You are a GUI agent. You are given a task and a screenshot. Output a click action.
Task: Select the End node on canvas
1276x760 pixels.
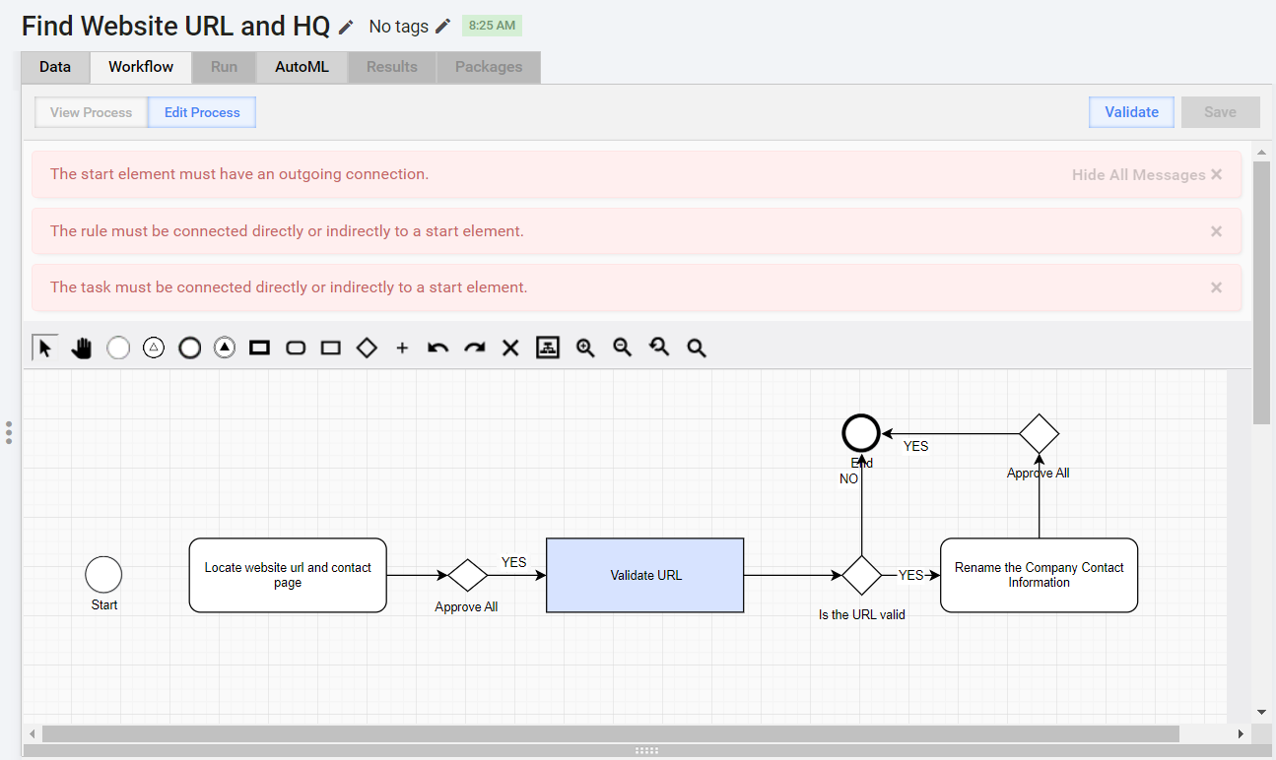click(861, 433)
